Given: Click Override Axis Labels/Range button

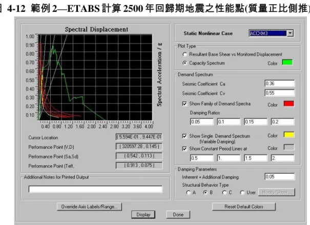Looking at the screenshot, I should 89,207.
